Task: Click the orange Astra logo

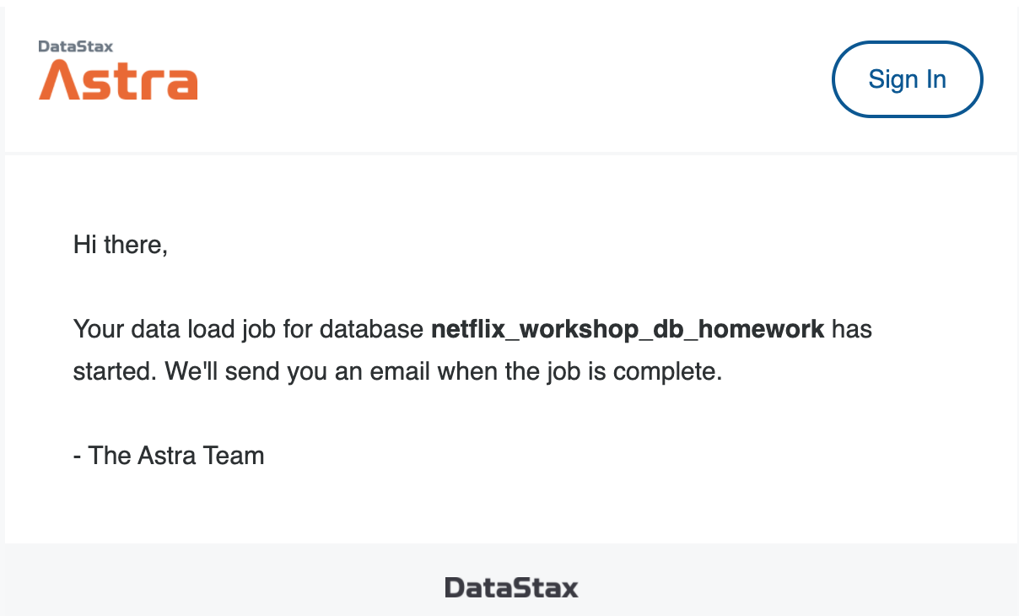Action: point(117,80)
